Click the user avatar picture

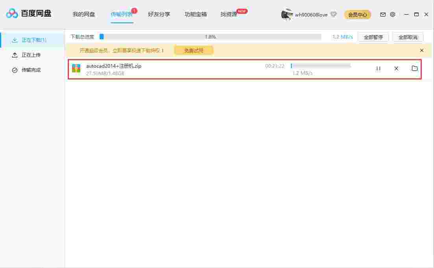tap(287, 15)
